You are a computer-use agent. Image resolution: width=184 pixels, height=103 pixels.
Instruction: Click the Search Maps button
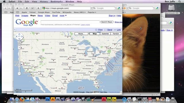point(107,22)
